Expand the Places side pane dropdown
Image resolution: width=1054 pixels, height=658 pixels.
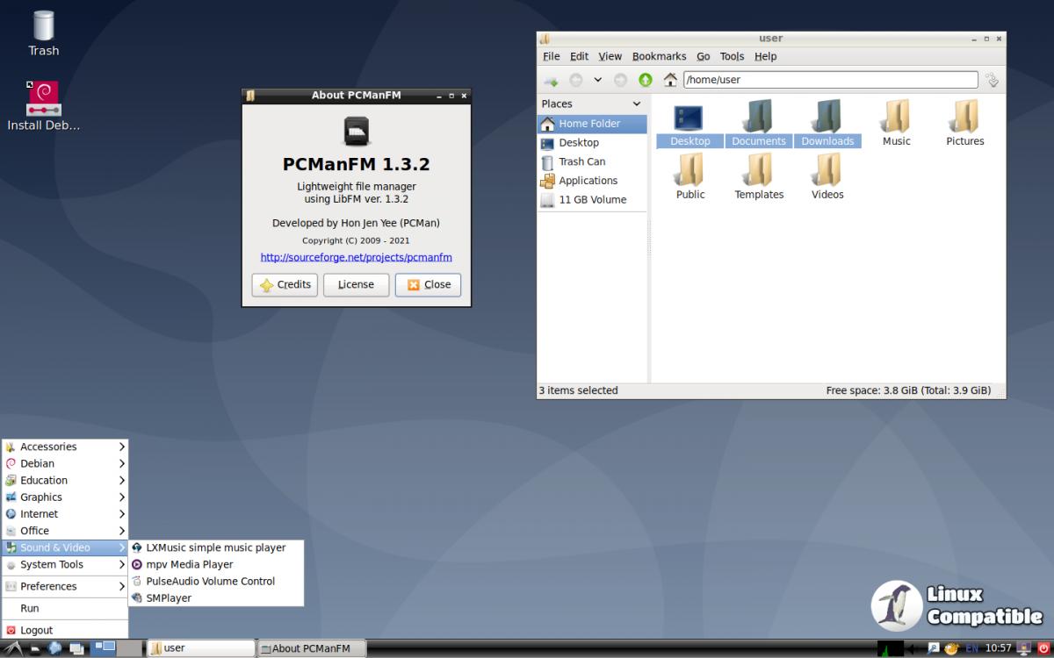pyautogui.click(x=637, y=104)
